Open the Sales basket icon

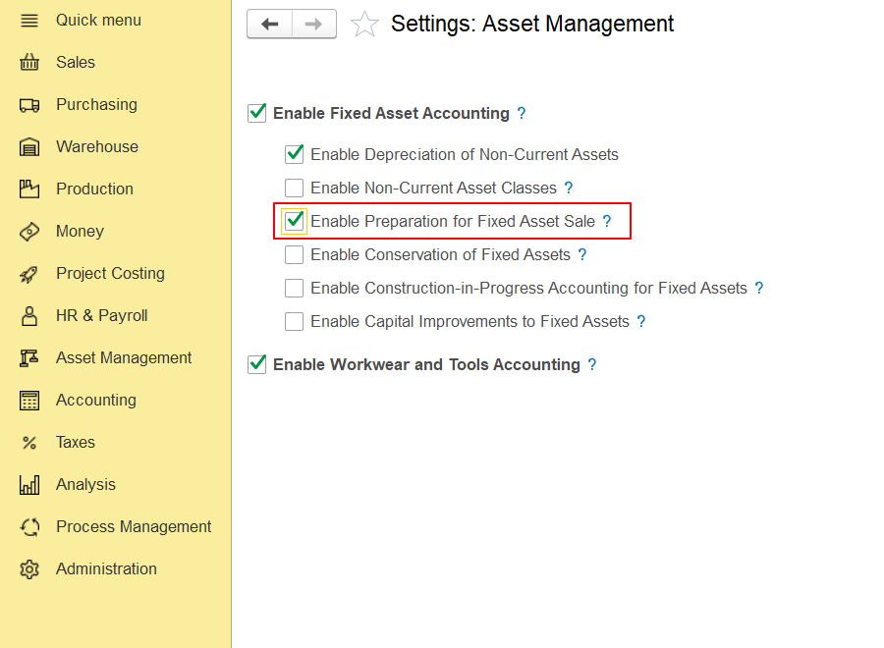[x=29, y=62]
